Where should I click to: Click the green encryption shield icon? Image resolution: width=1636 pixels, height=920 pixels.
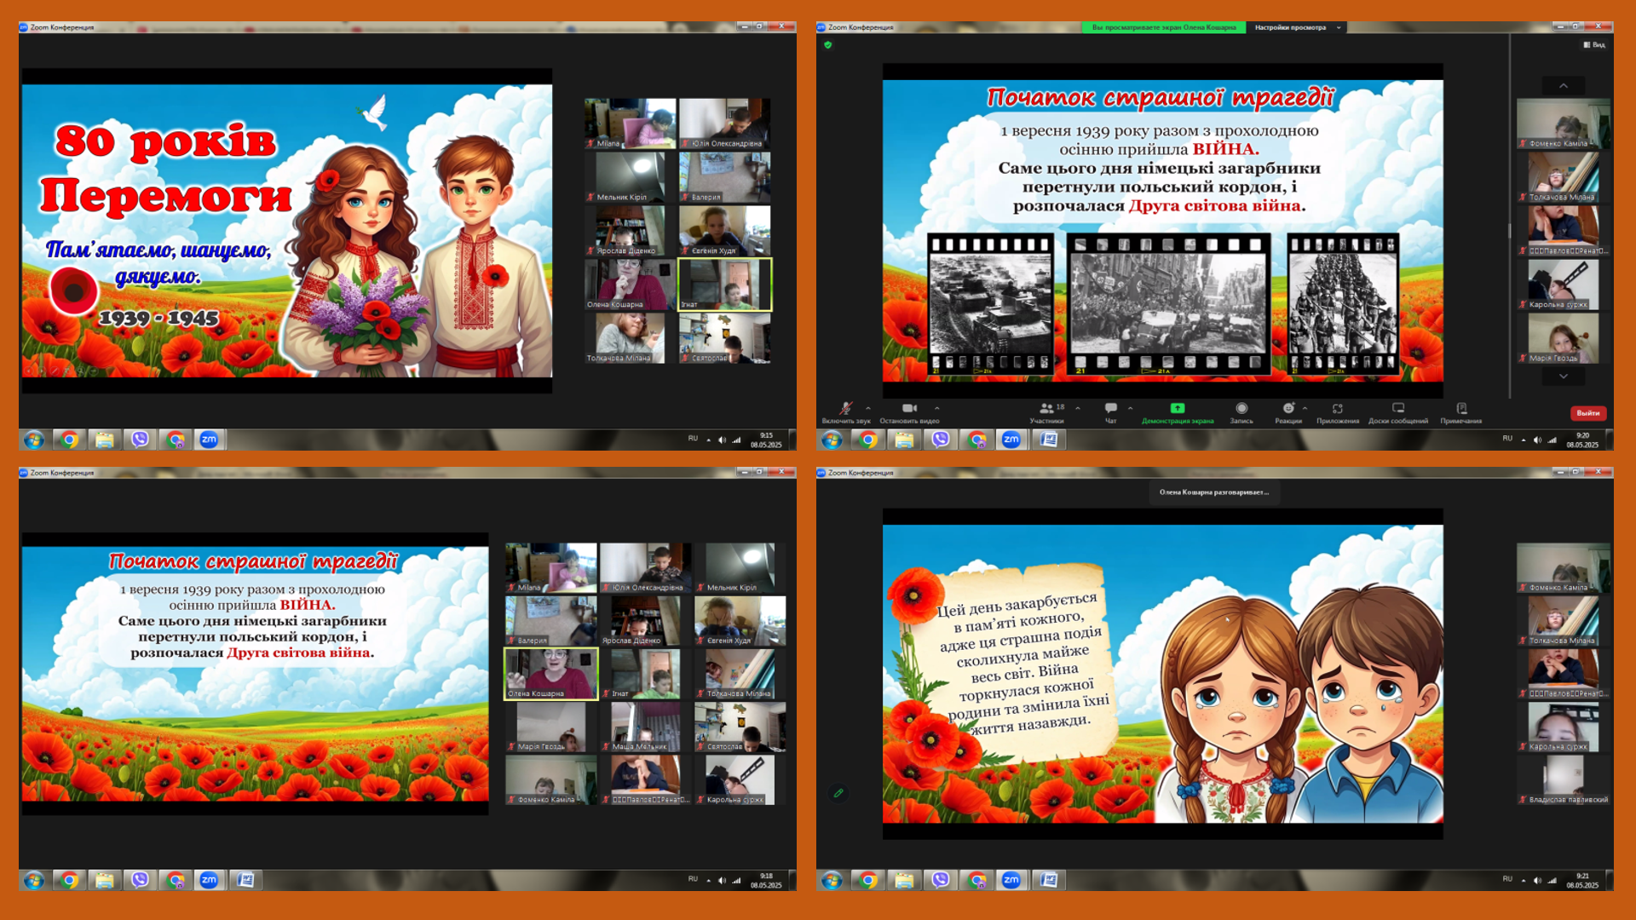click(x=828, y=45)
